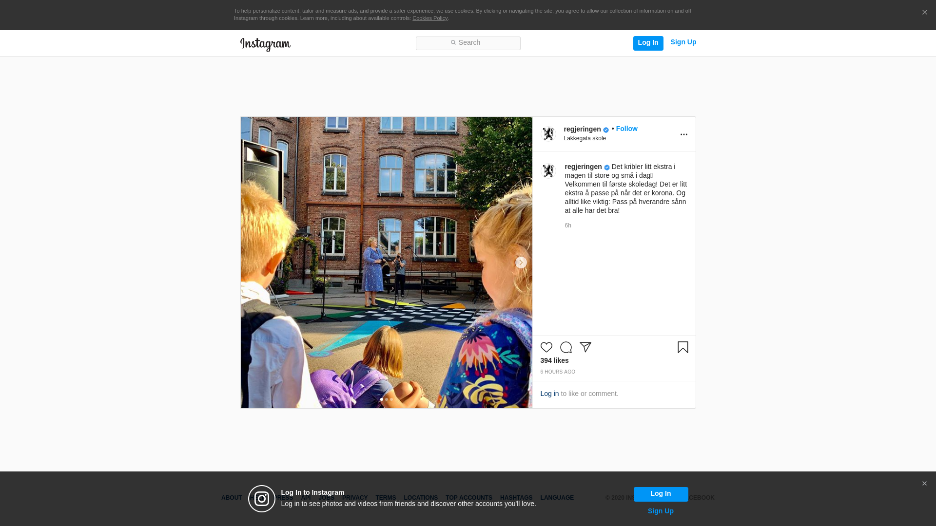Open the TERMS footer link
Viewport: 936px width, 526px height.
(386, 498)
